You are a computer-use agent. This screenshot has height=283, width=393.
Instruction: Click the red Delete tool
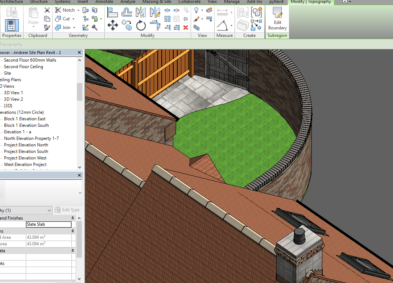coord(186,27)
